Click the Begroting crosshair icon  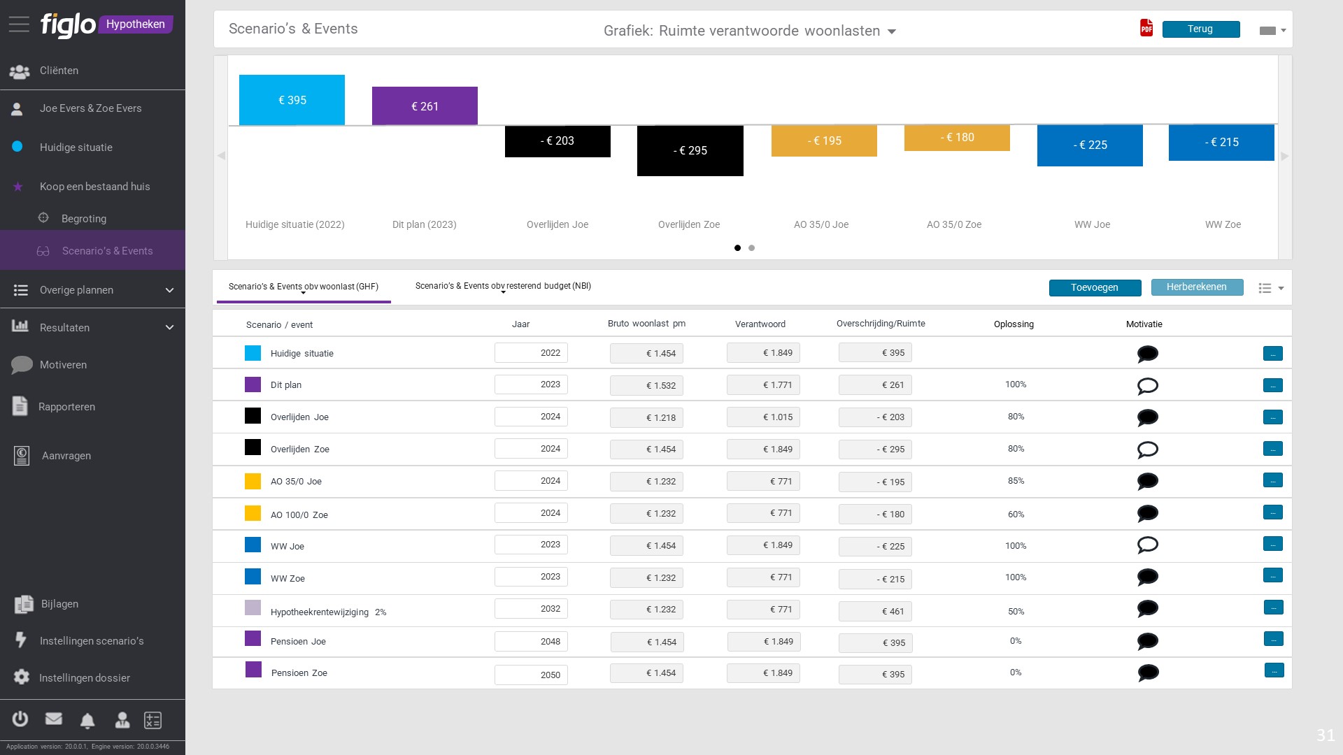pos(43,218)
